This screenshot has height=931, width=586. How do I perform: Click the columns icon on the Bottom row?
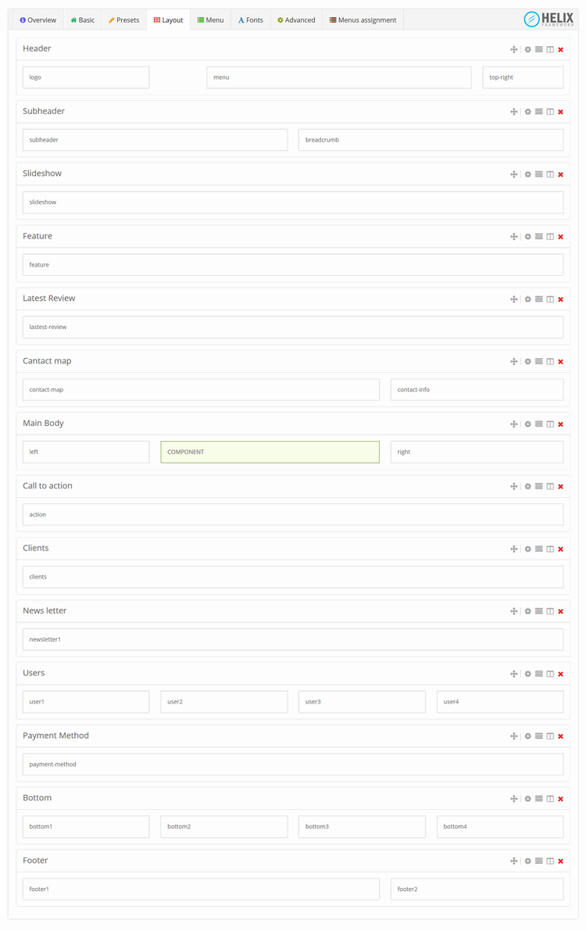(550, 799)
